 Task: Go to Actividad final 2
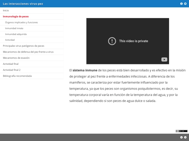32,70
